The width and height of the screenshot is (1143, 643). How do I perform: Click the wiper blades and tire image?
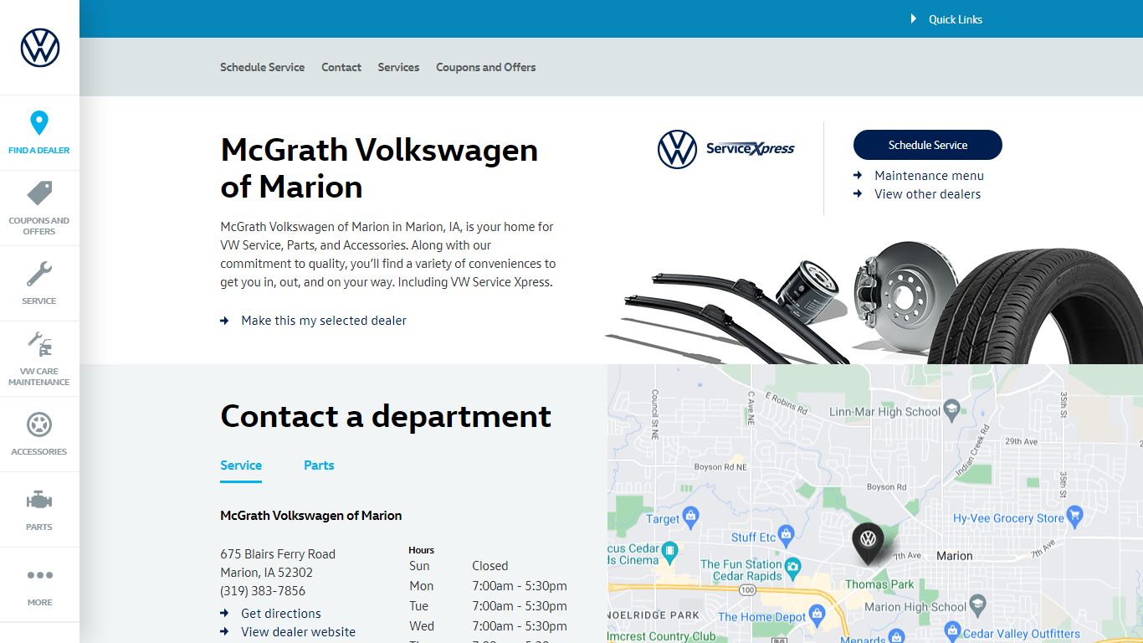pyautogui.click(x=874, y=301)
